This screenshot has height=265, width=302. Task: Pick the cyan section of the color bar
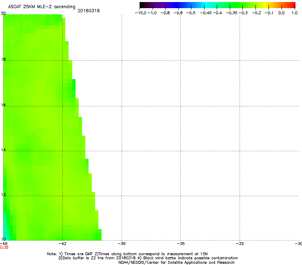tap(207, 5)
